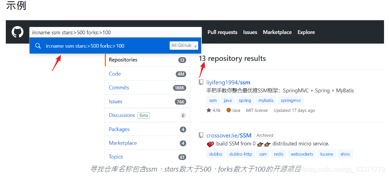Select the Commits filter in sidebar

coord(147,87)
